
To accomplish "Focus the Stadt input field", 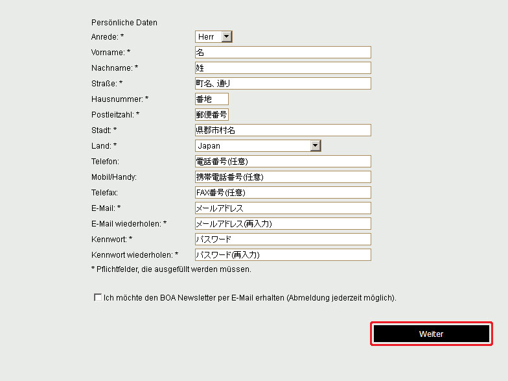I will pyautogui.click(x=283, y=130).
